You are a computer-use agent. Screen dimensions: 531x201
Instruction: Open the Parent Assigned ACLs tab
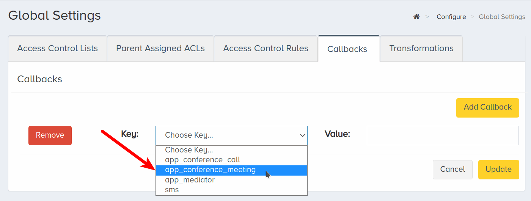tap(160, 49)
